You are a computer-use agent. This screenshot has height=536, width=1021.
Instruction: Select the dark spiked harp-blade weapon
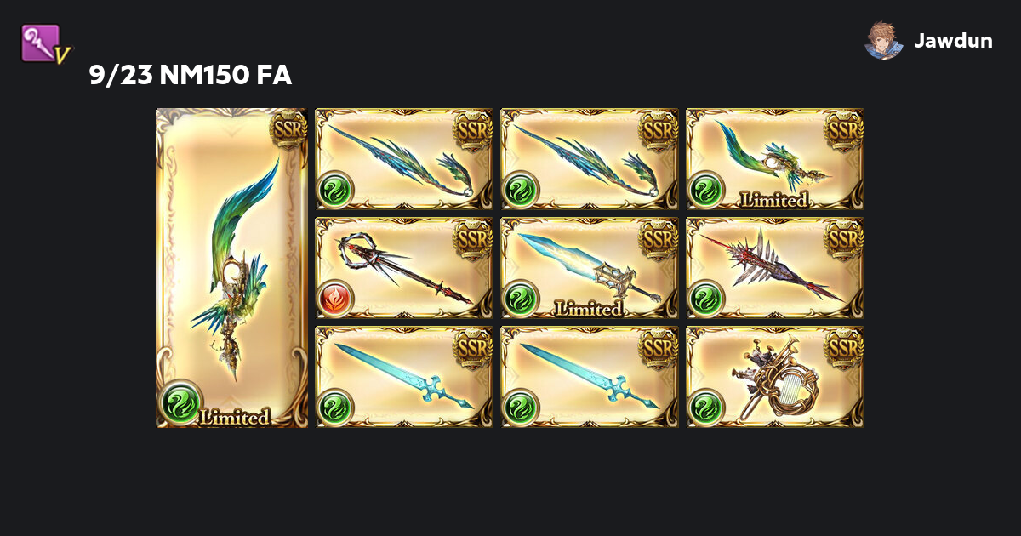[775, 268]
